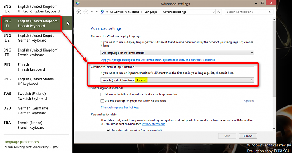This screenshot has height=153, width=292.
Task: Close the Advanced settings window
Action: point(271,3)
